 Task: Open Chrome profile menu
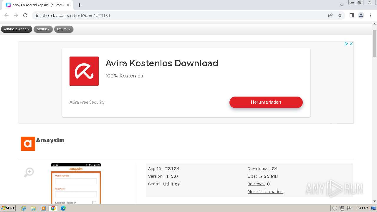[x=361, y=15]
